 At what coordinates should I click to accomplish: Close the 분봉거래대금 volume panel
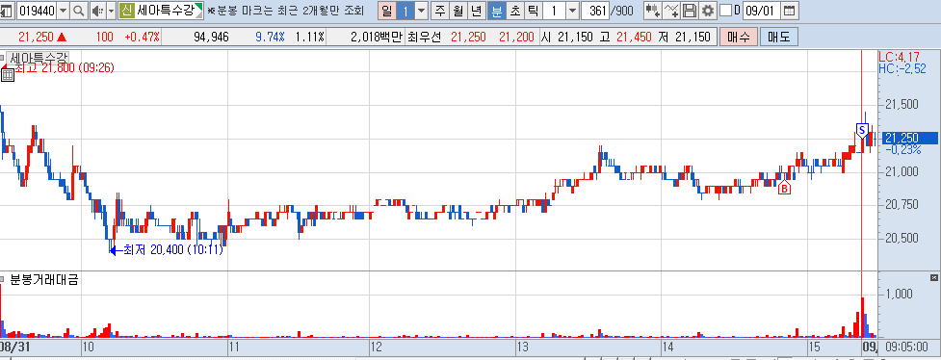click(933, 277)
